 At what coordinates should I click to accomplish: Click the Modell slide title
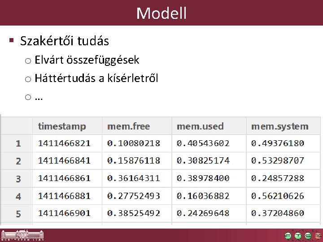[161, 13]
